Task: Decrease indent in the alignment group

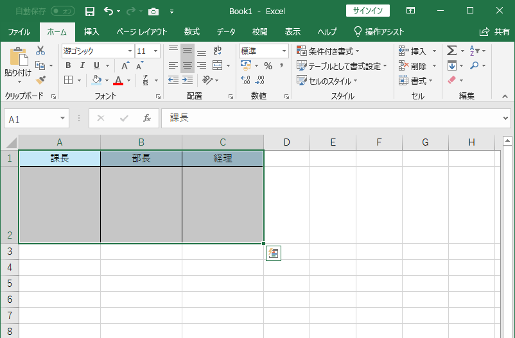Action: (173, 80)
